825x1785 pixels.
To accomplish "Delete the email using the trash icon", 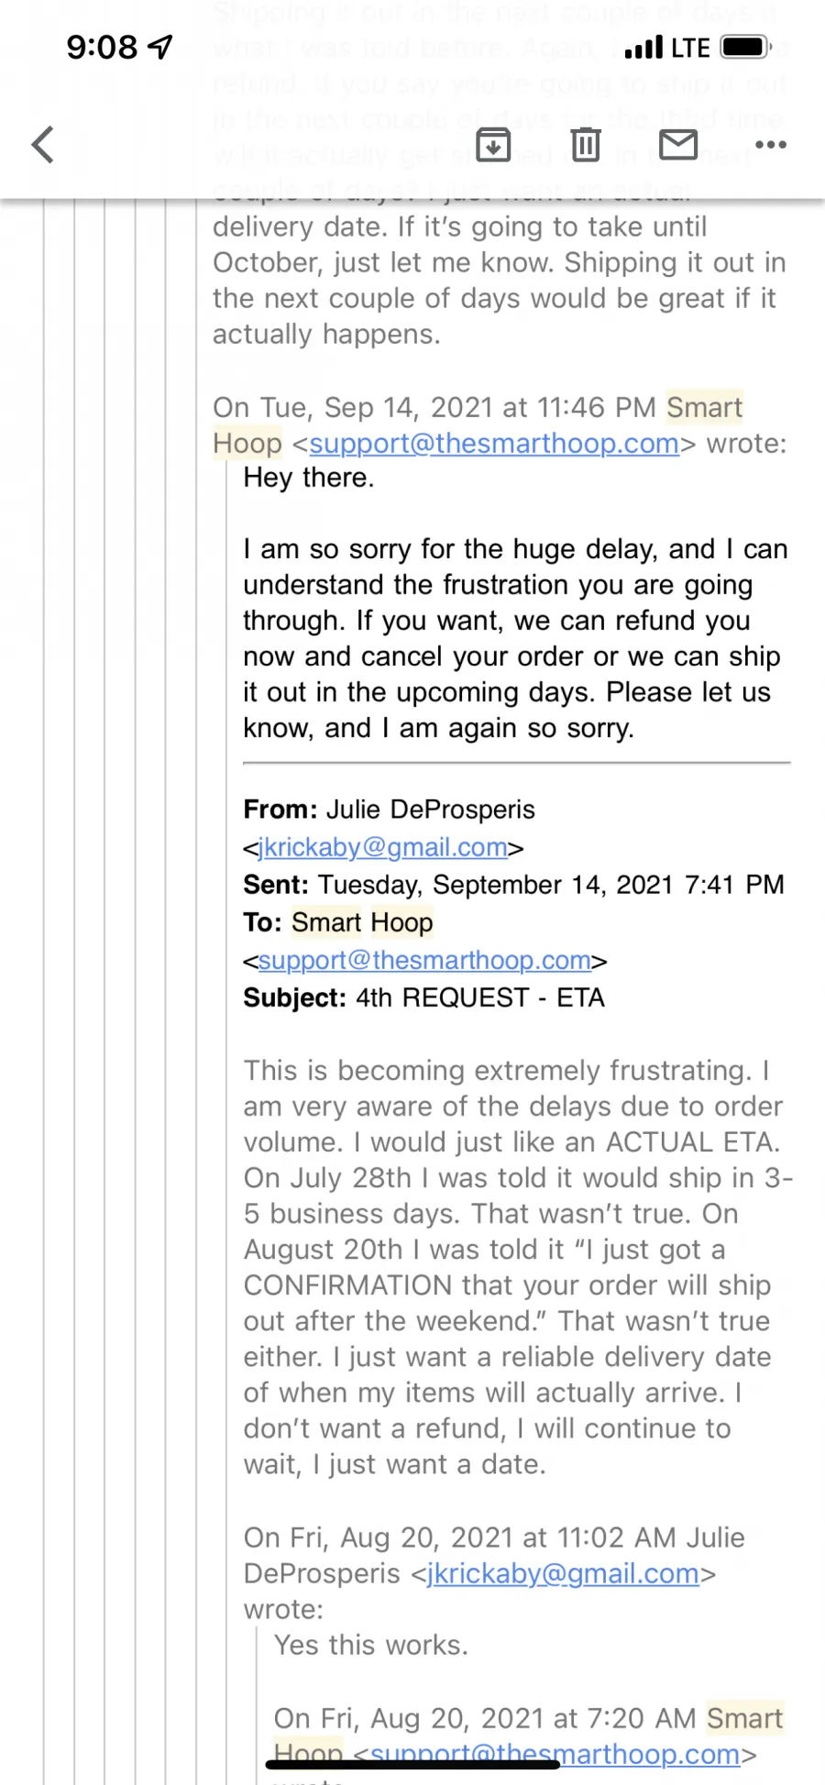I will tap(586, 145).
